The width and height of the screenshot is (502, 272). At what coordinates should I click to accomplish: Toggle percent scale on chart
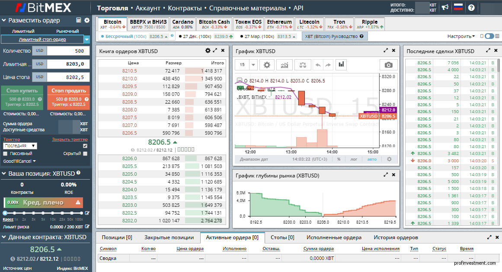click(x=339, y=159)
